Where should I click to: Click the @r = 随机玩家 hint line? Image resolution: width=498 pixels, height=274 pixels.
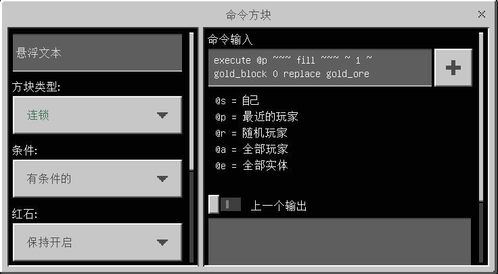[x=251, y=133]
